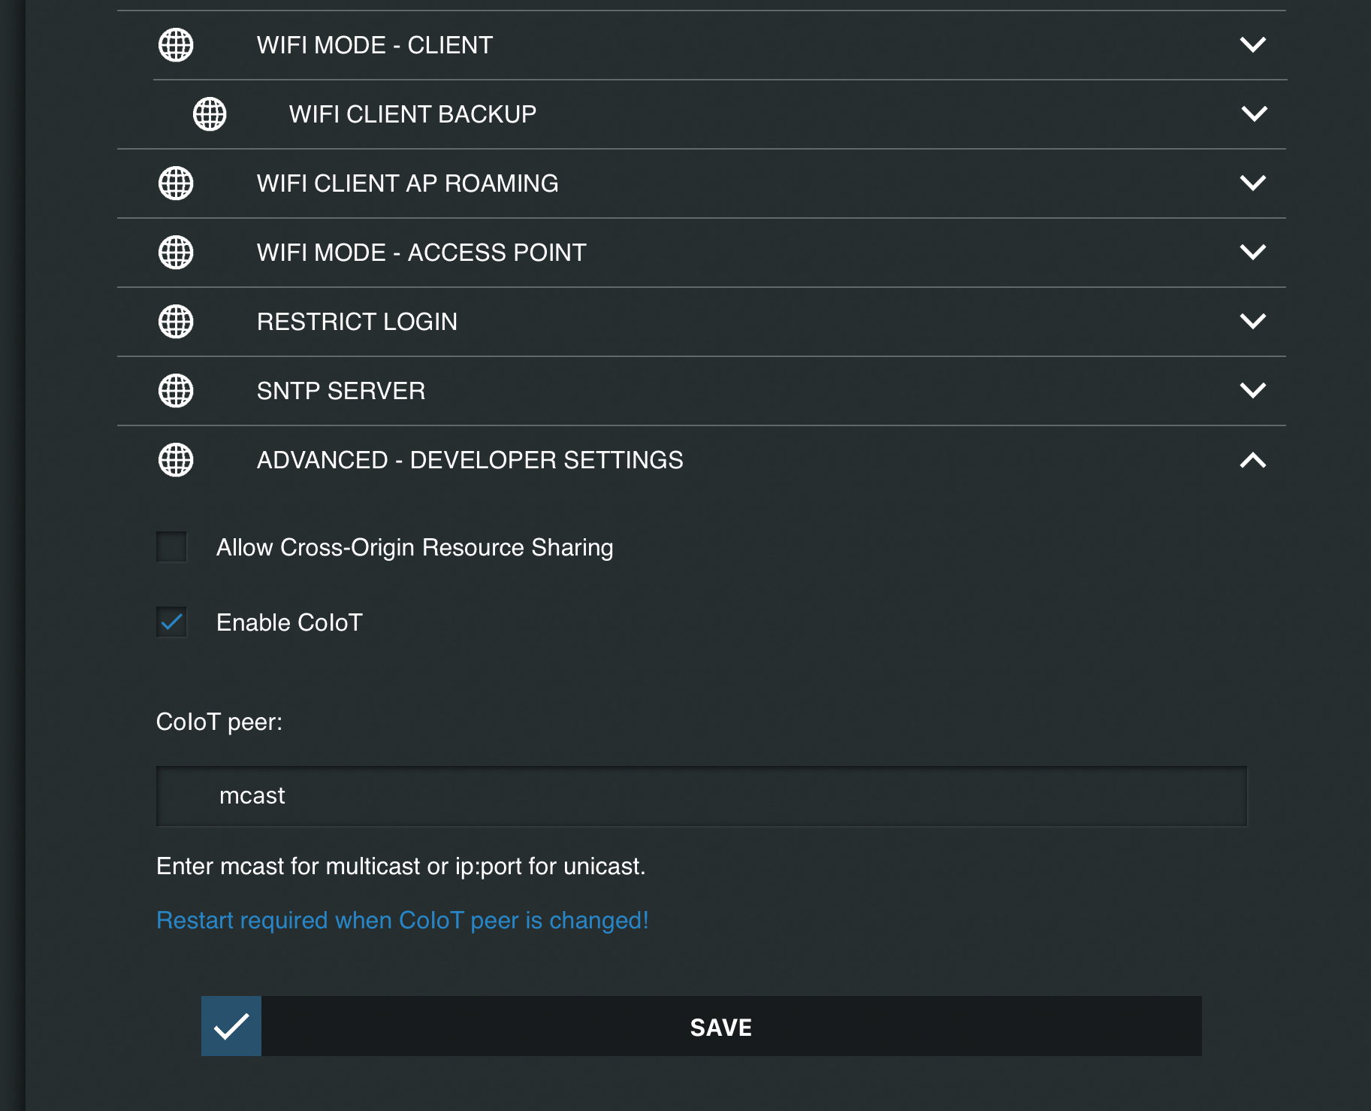Open the WIFI CLIENT AP ROAMING section title
The width and height of the screenshot is (1371, 1111).
click(407, 183)
